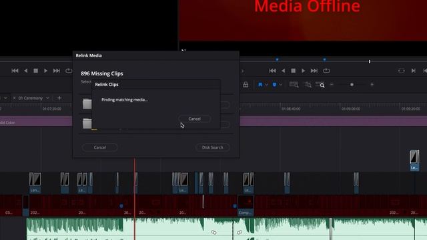Click the 01:08:40:00 timecode on the ruler
427x240 pixels.
pos(291,109)
